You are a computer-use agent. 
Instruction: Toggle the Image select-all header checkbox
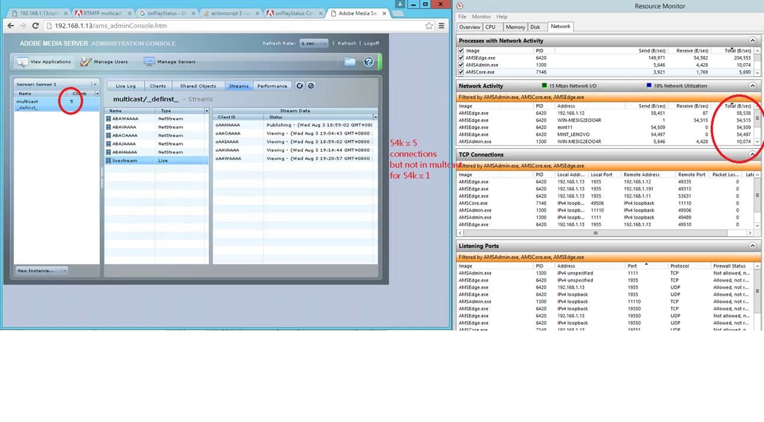[x=461, y=51]
